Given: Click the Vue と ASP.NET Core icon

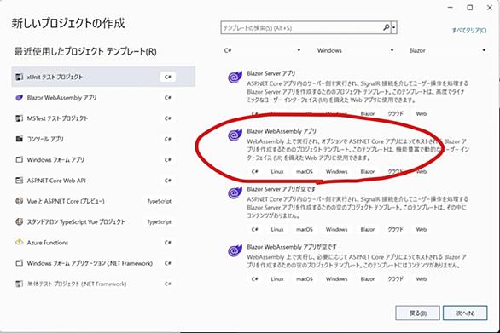Looking at the screenshot, I should (20, 201).
